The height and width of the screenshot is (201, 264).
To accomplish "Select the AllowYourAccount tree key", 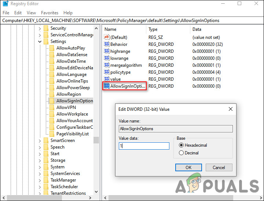I will point(74,121).
